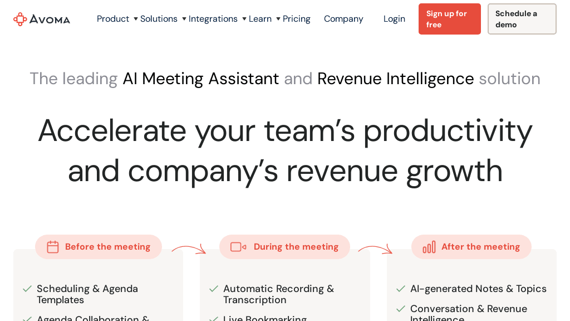Select Pricing in the navigation bar
570x321 pixels.
[297, 18]
